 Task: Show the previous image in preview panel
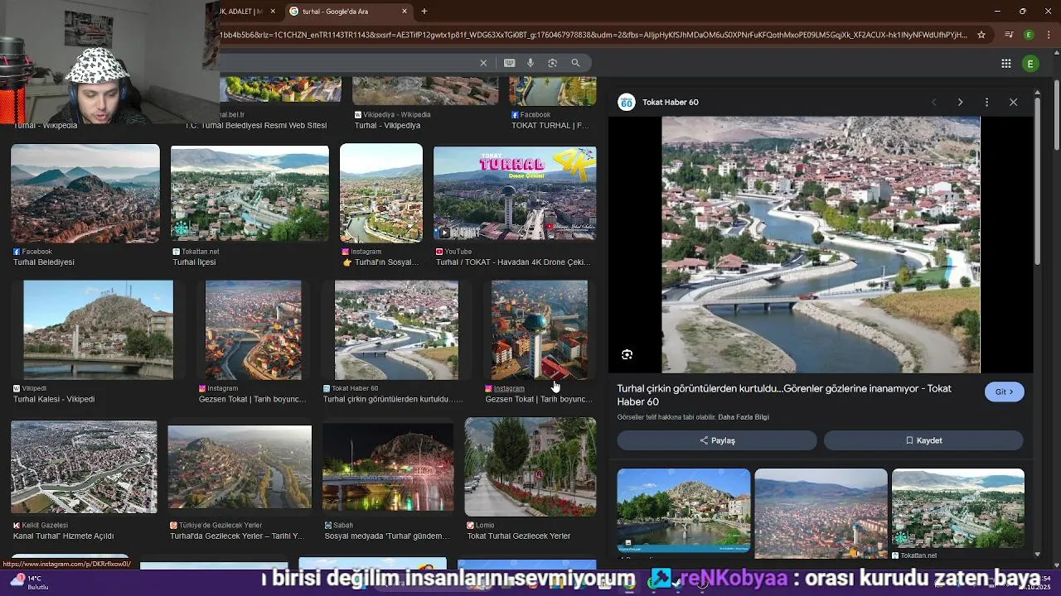pyautogui.click(x=934, y=102)
